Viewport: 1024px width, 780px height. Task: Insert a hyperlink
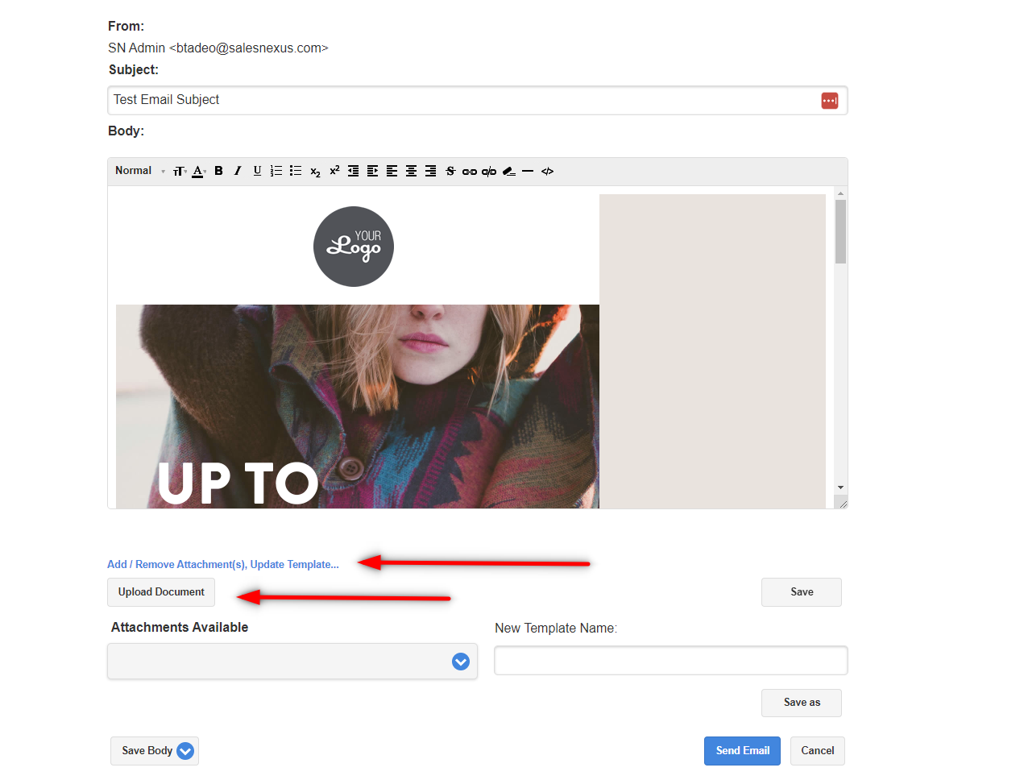[470, 172]
